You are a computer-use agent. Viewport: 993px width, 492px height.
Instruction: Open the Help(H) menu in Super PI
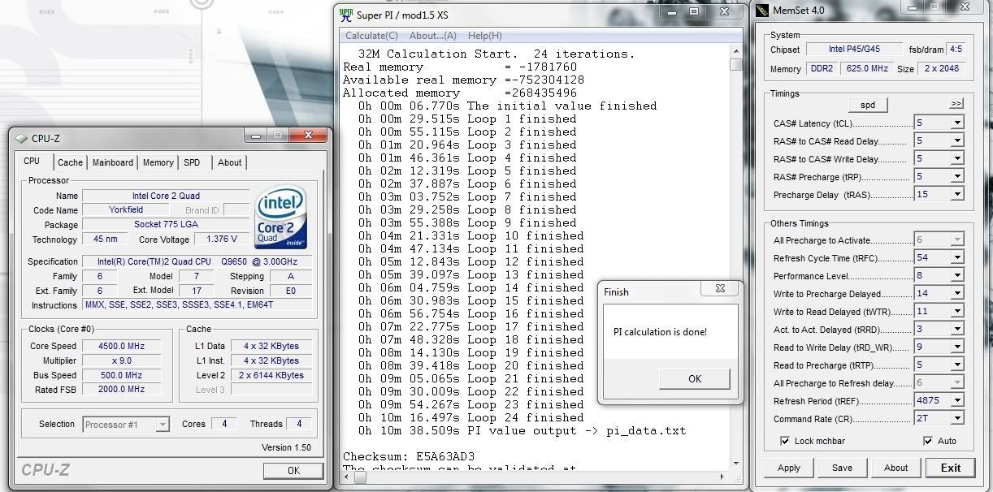tap(485, 36)
